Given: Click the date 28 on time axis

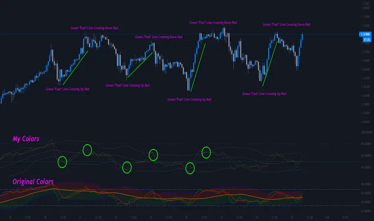Looking at the screenshot, I should click(x=257, y=217).
